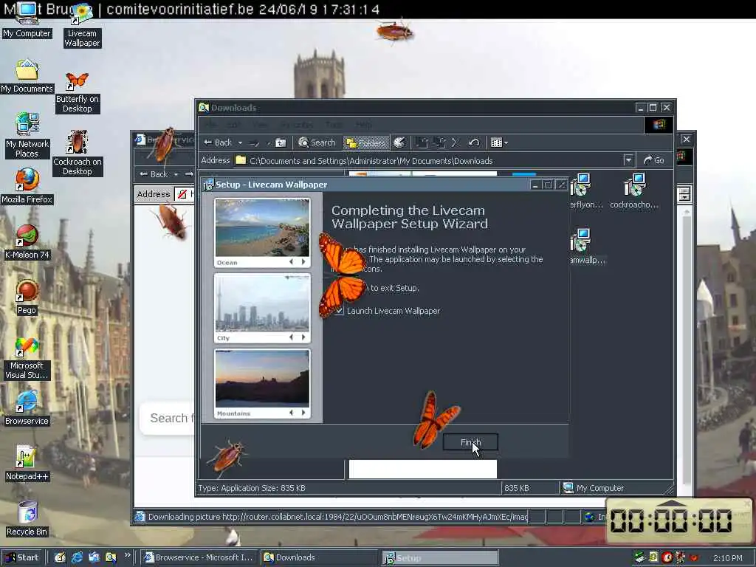
Task: Click "Type: Application Size: 835 KB" status text
Action: coord(252,488)
